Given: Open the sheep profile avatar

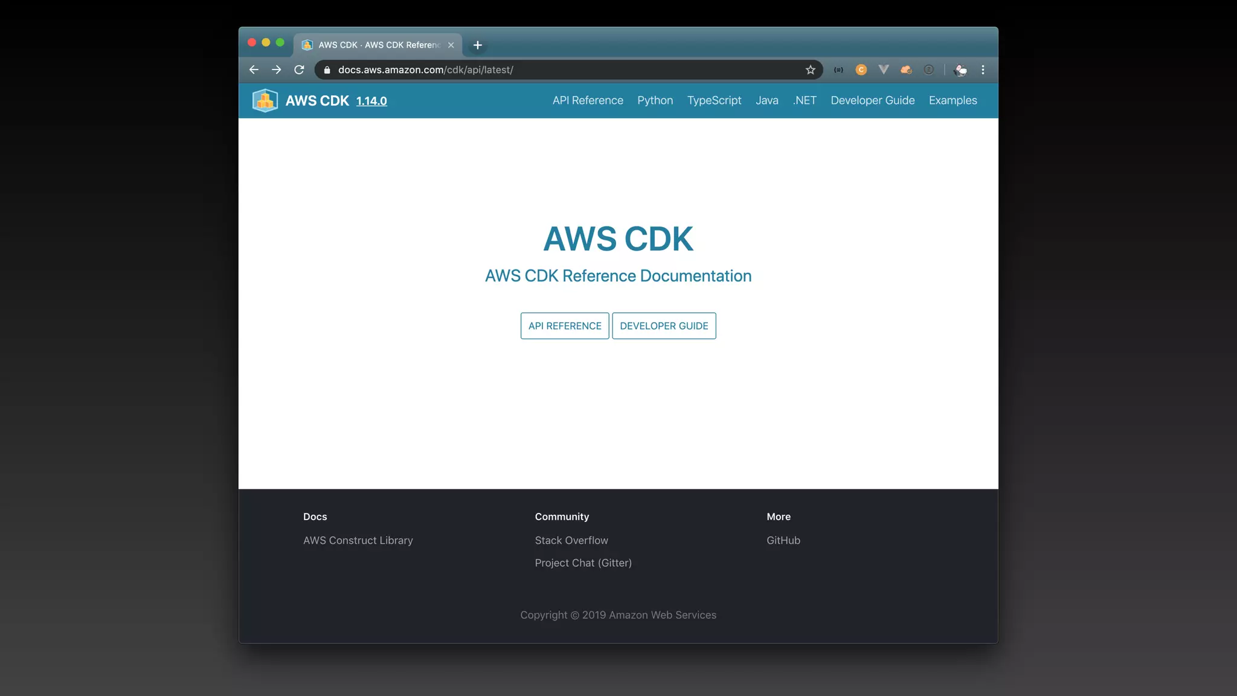Looking at the screenshot, I should click(x=960, y=70).
